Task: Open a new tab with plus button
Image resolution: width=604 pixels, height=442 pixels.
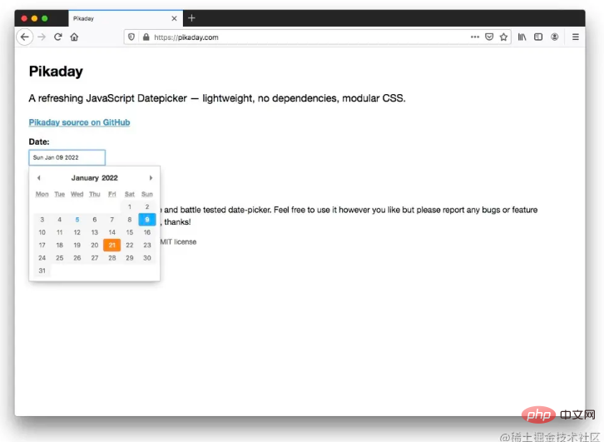Action: (191, 17)
